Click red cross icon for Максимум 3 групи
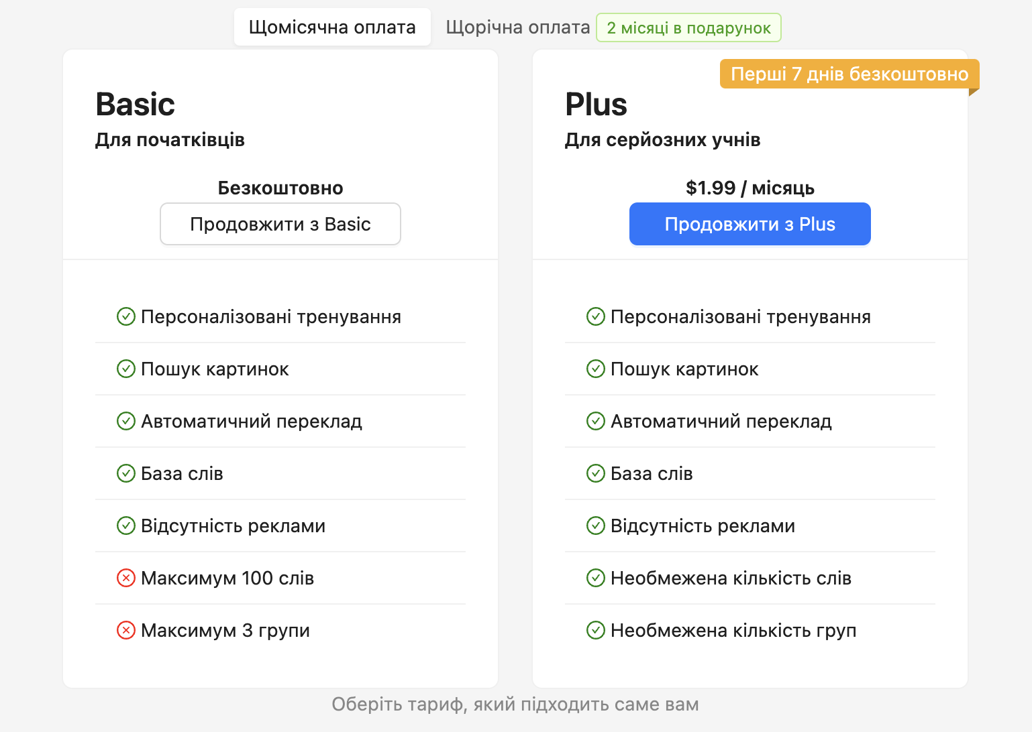 click(x=126, y=630)
